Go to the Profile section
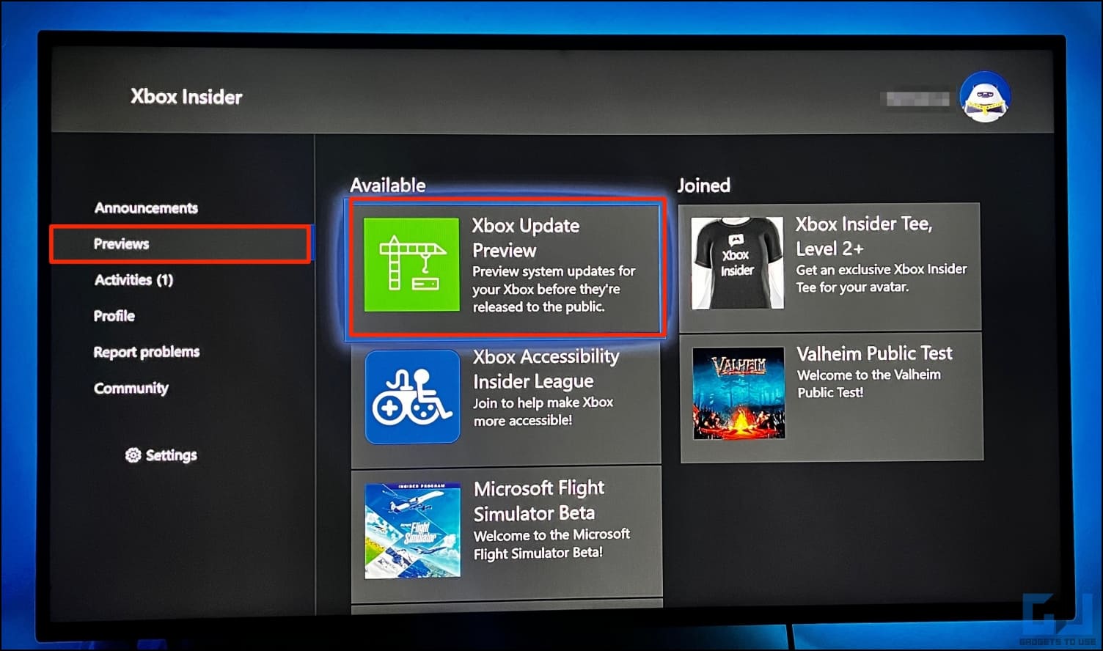 (x=114, y=316)
